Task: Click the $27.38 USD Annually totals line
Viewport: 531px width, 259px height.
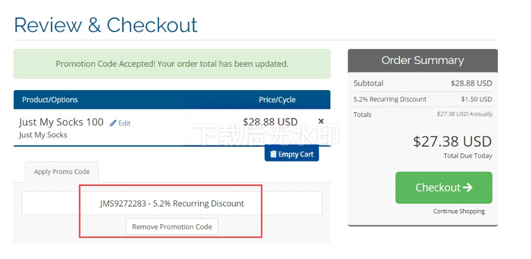Action: coord(464,114)
